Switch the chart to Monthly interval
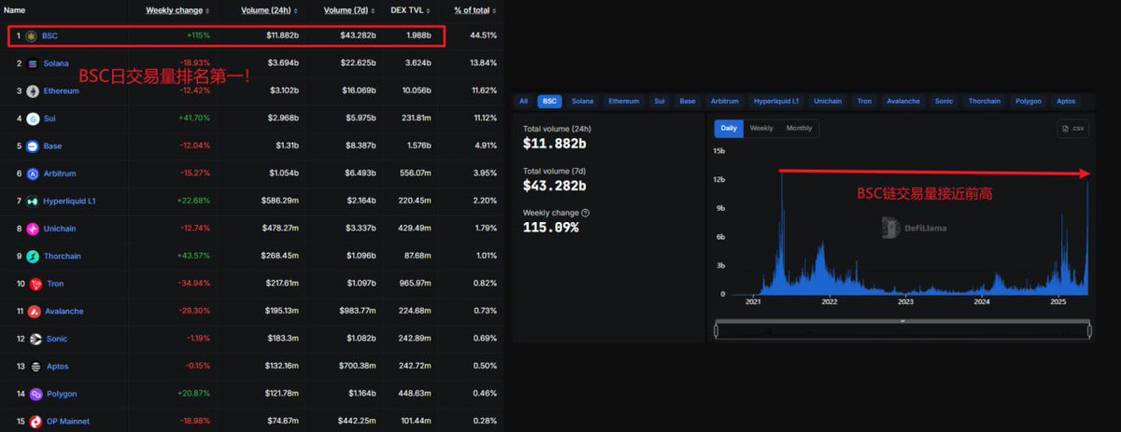The height and width of the screenshot is (432, 1121). tap(799, 128)
